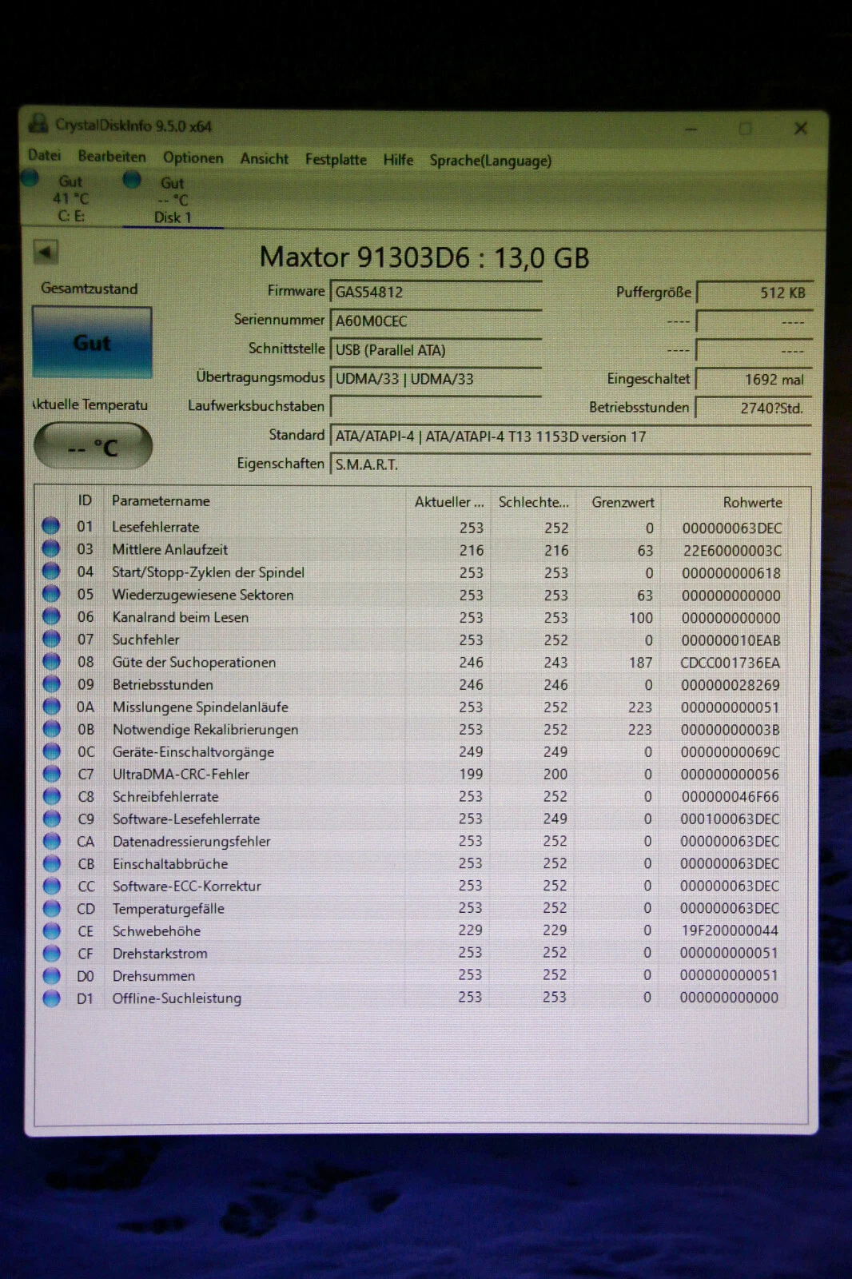The width and height of the screenshot is (852, 1279).
Task: Click status icon of Notwendige Rekalibrierungen row
Action: tap(51, 728)
